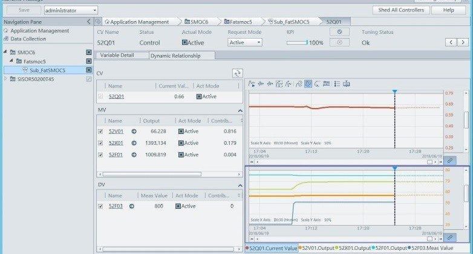This screenshot has height=254, width=473.
Task: Click the link icon beside upper trend chart
Action: tap(450, 160)
